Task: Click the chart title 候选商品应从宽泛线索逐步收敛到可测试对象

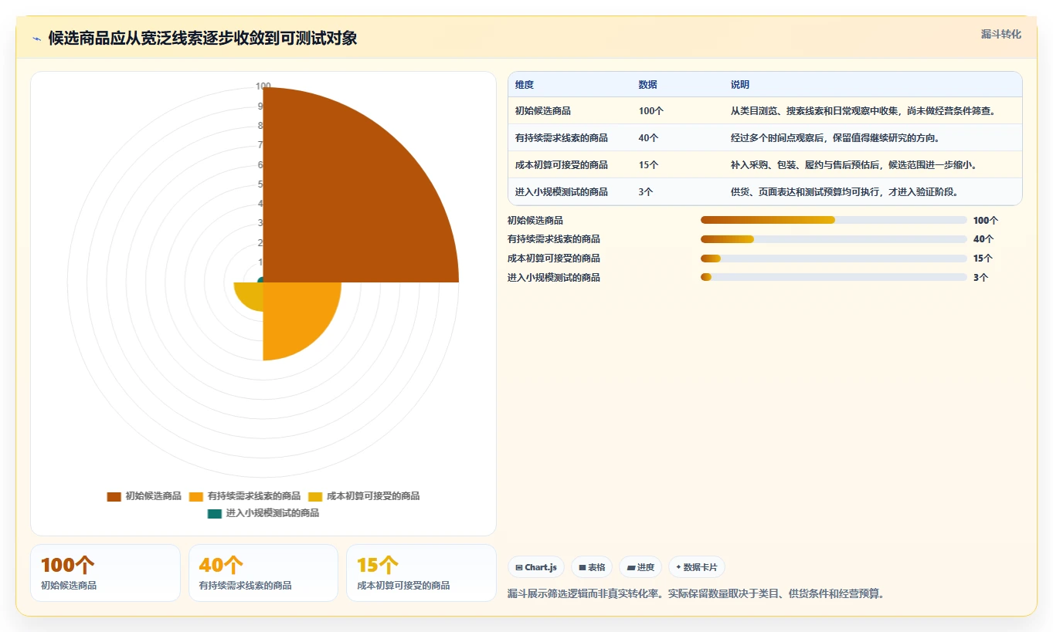Action: (x=202, y=39)
